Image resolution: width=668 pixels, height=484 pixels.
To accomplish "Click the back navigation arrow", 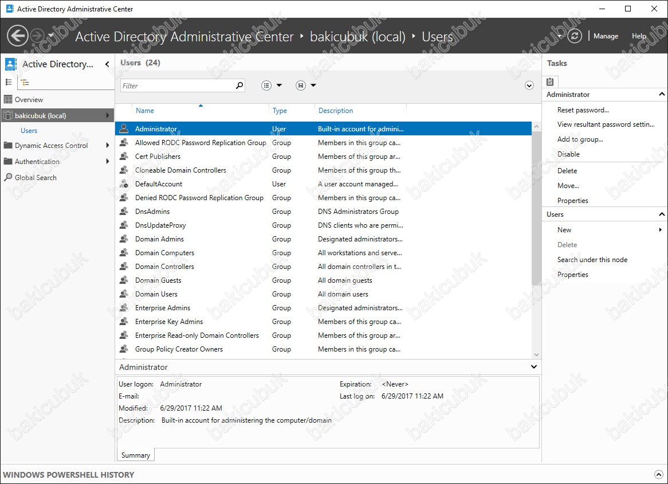I will 18,36.
